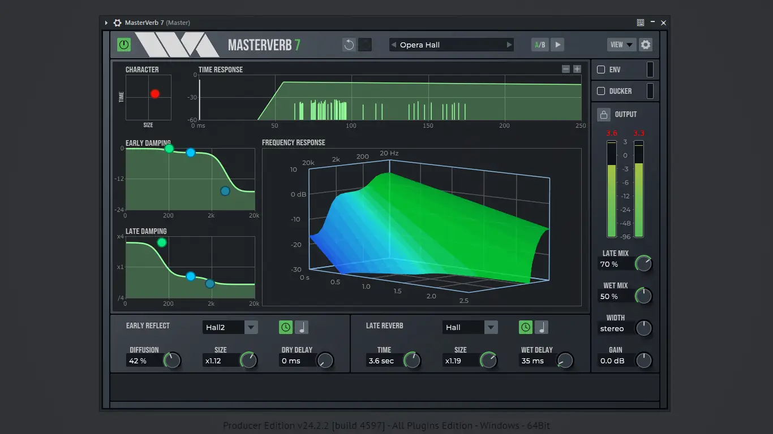Click the Wet Delay knob
Screen dimensions: 773x434
click(565, 361)
